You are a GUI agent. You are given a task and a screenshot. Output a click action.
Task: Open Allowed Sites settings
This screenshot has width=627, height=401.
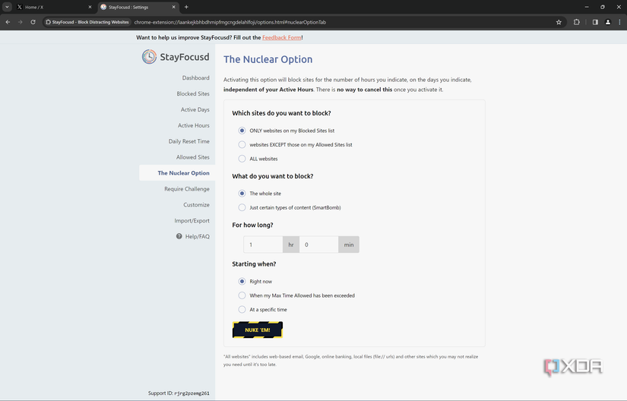[193, 157]
